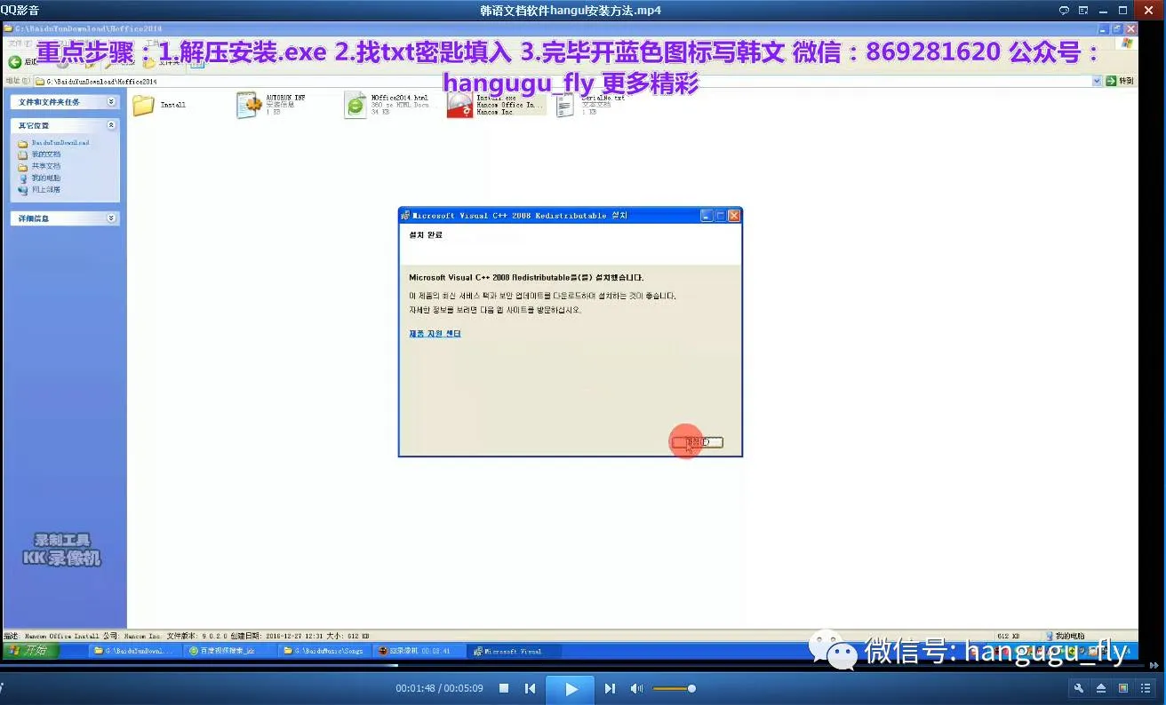Minimize the Visual C++ installer dialog
The width and height of the screenshot is (1166, 705).
click(707, 216)
